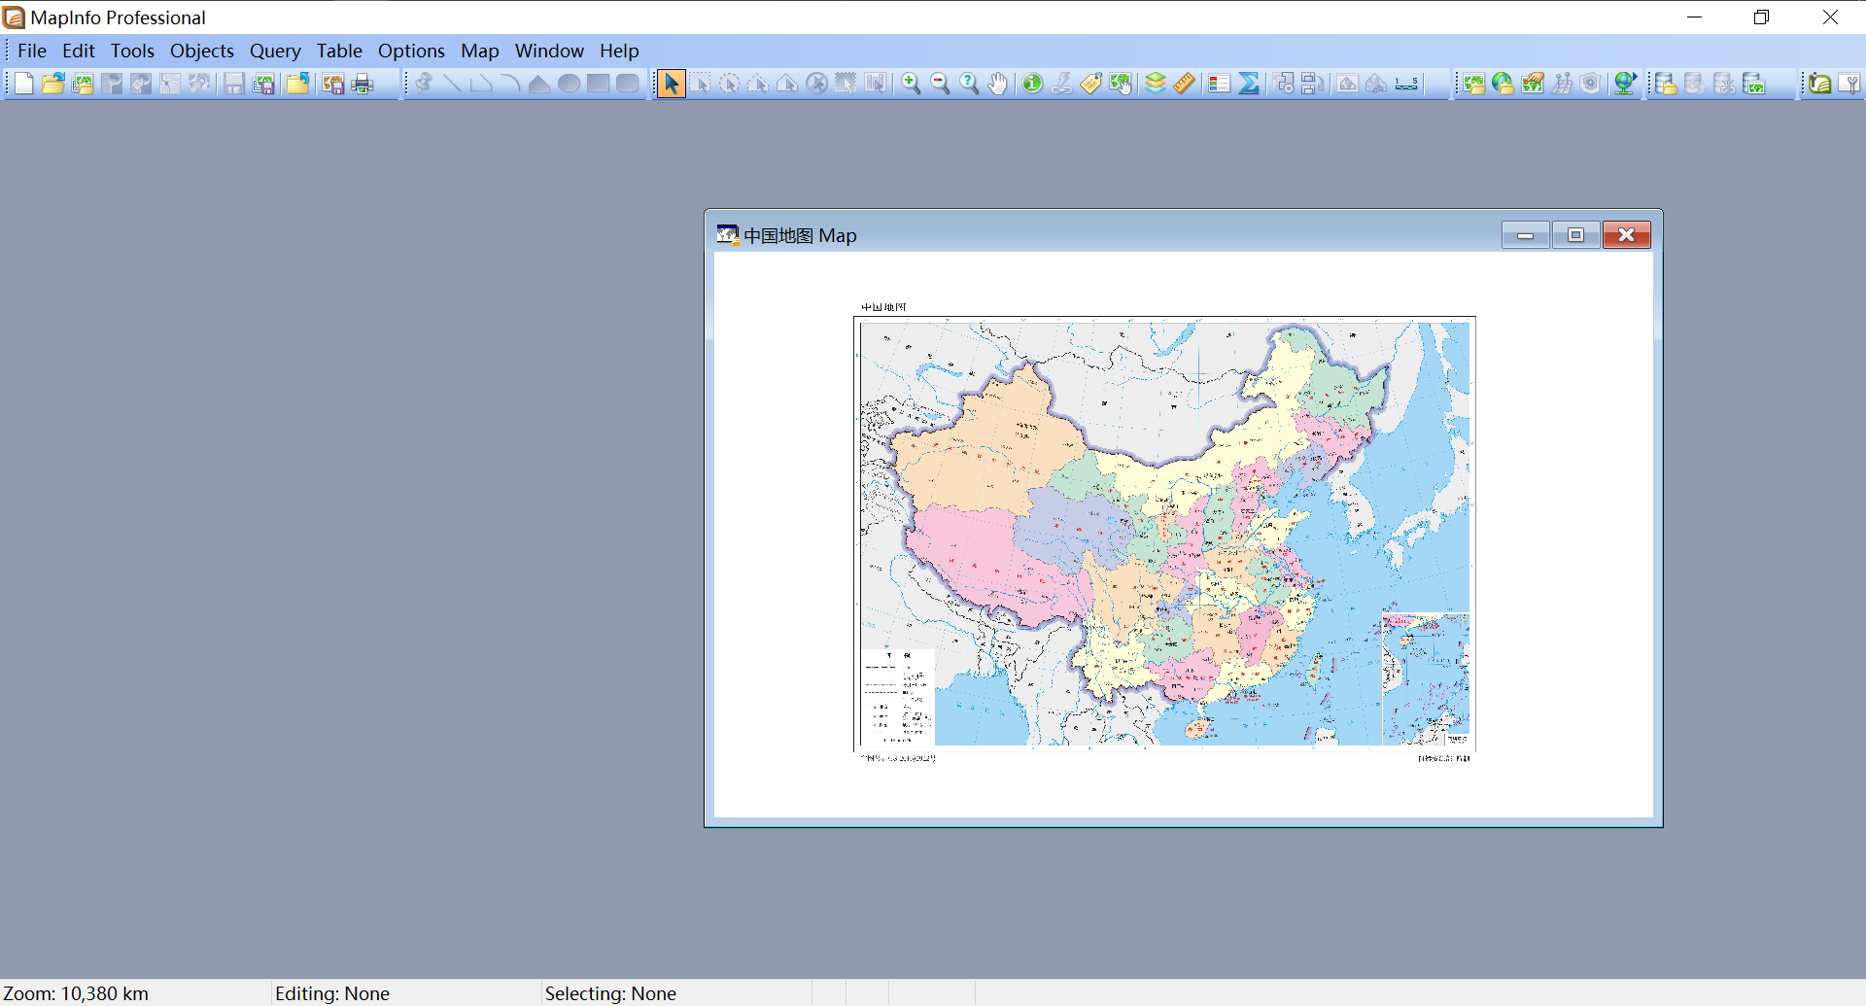Choose the Select arrow tool
The image size is (1866, 1006).
click(x=671, y=84)
